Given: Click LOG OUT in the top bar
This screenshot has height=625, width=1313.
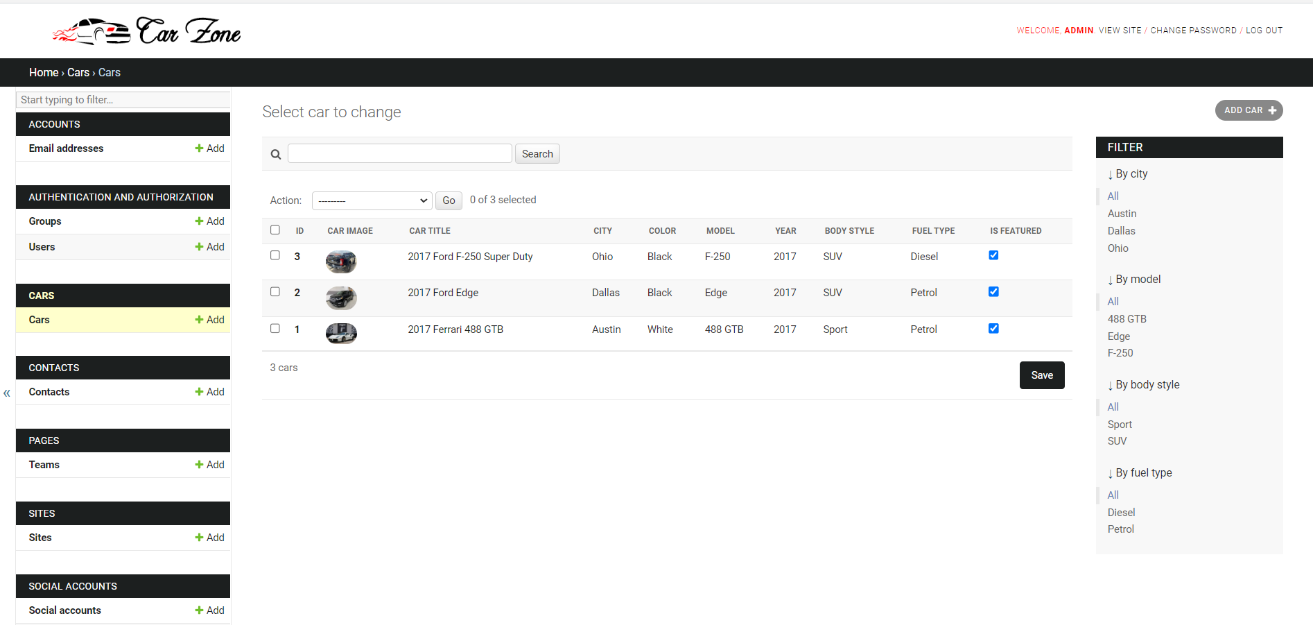Looking at the screenshot, I should pyautogui.click(x=1264, y=30).
